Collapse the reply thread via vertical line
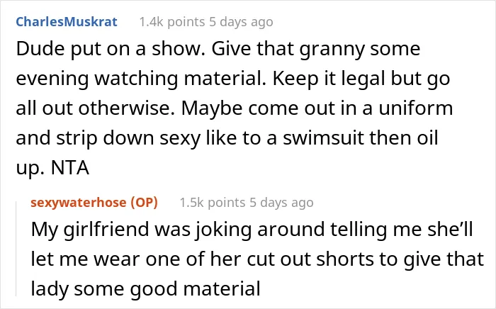This screenshot has width=496, height=309. (x=16, y=249)
